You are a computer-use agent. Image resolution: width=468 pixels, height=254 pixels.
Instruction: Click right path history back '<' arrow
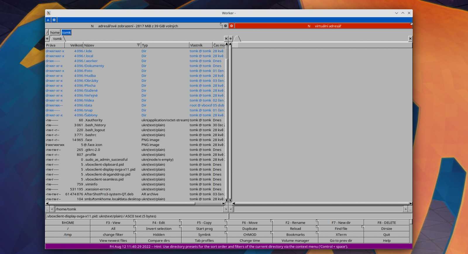coord(231,209)
